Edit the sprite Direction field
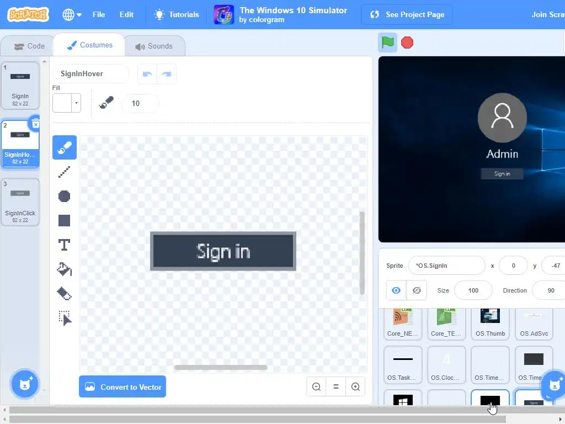The width and height of the screenshot is (565, 424). [x=548, y=290]
